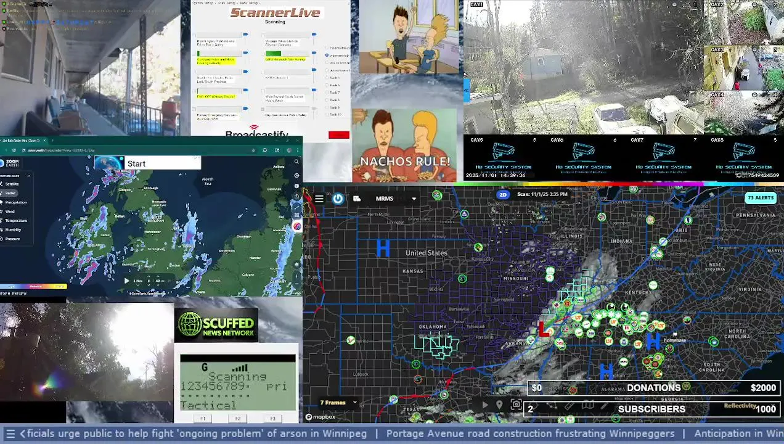
Task: Click the red button in ScannerLive
Action: [339, 134]
